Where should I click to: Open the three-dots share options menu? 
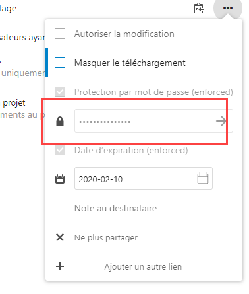[x=228, y=8]
